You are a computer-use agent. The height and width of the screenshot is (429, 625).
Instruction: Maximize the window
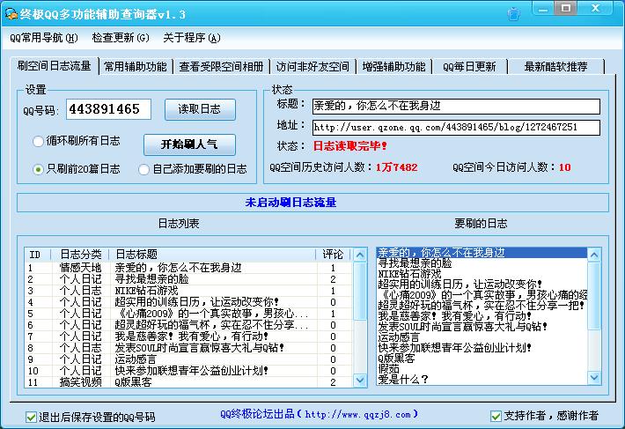click(565, 9)
